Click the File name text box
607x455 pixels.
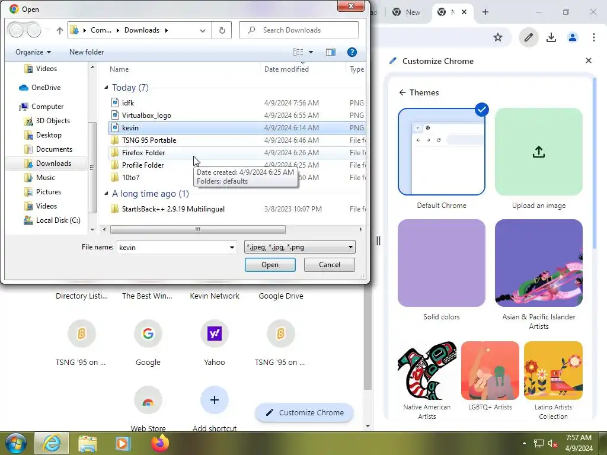pyautogui.click(x=172, y=247)
